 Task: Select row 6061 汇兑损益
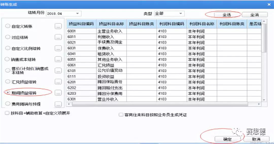(164, 65)
